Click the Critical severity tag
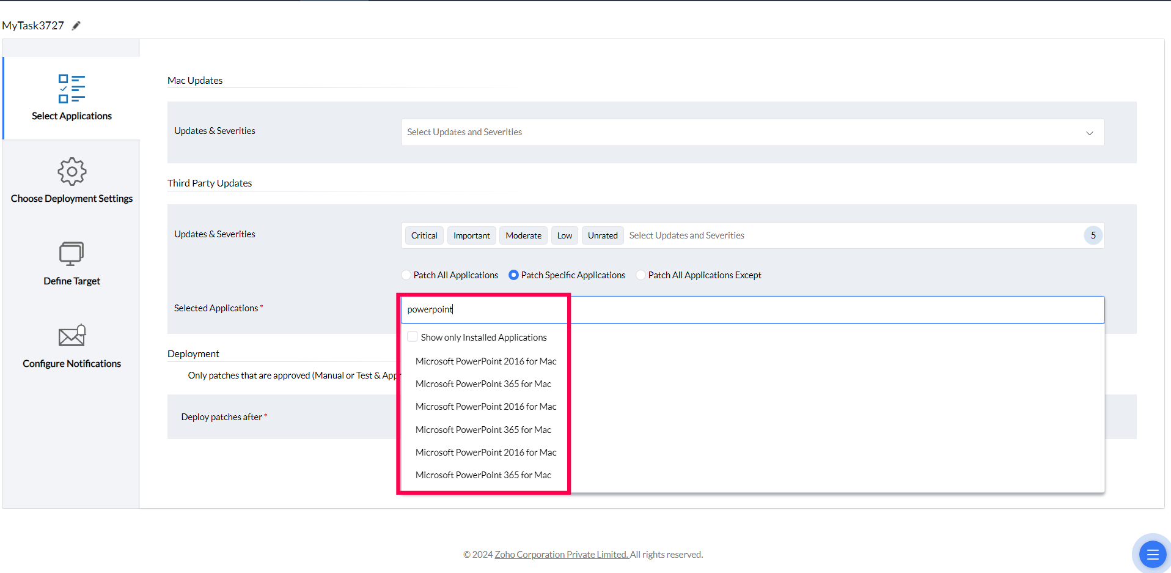1171x573 pixels. [424, 235]
